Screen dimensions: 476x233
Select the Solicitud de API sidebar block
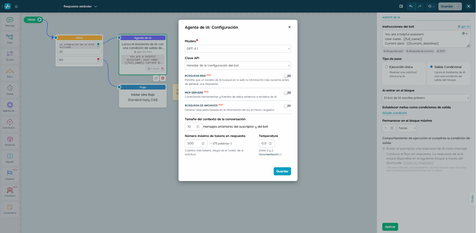click(x=10, y=124)
